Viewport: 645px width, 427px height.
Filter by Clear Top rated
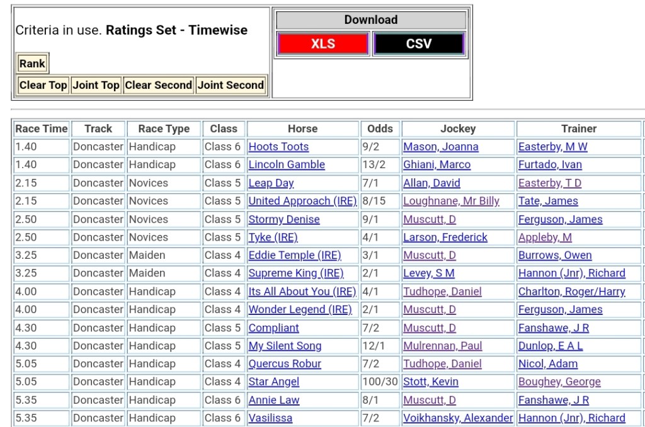click(x=43, y=85)
